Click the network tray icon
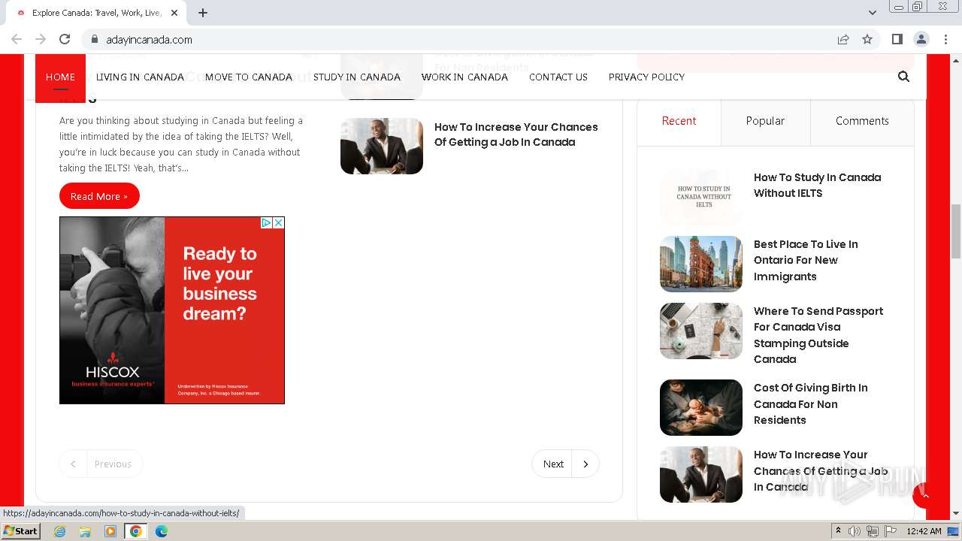 (873, 531)
